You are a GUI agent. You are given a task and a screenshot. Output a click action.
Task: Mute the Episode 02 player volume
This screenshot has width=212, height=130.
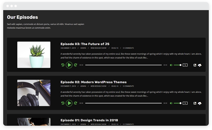coord(171,103)
